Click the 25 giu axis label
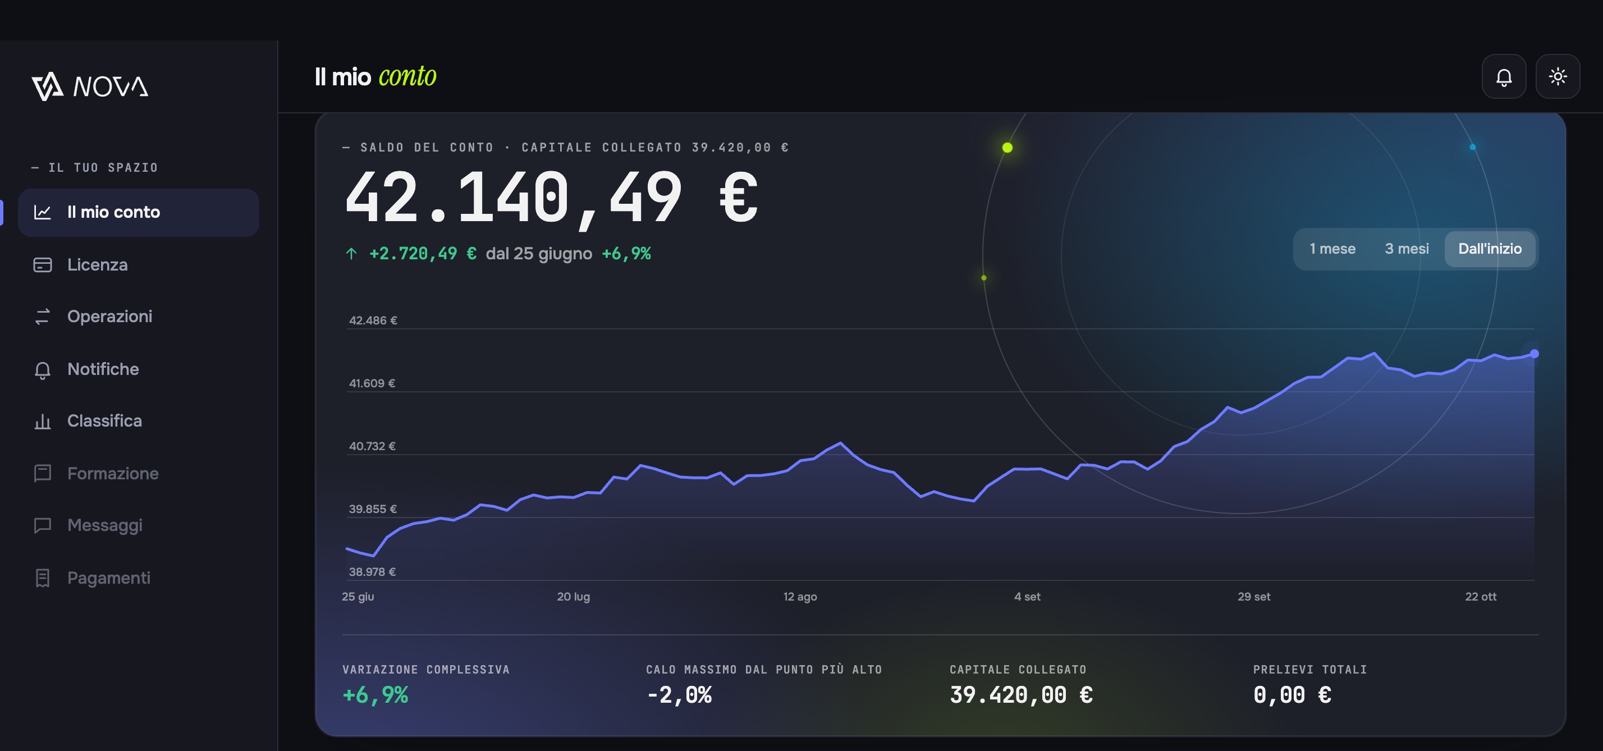The width and height of the screenshot is (1603, 751). [358, 597]
